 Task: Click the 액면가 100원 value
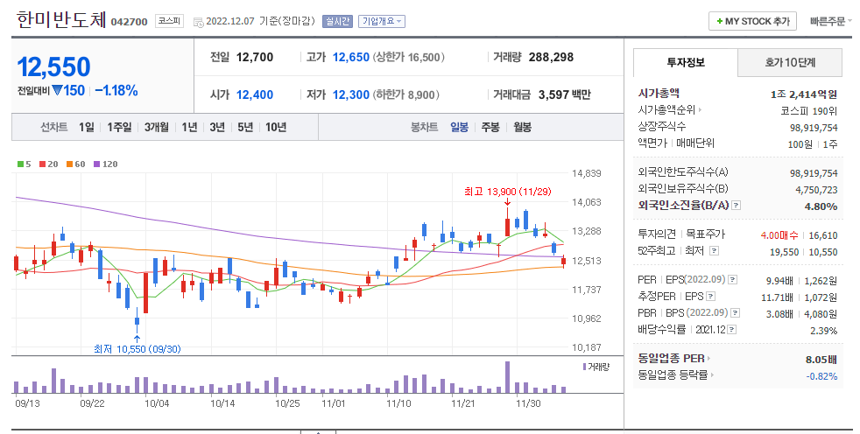[800, 144]
